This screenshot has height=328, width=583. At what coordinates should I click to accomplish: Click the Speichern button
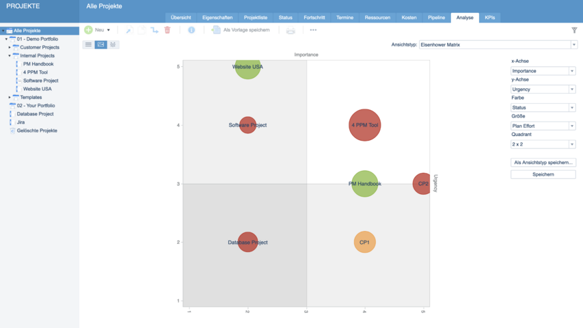(543, 174)
